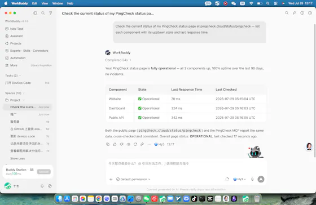Screen dimensions: 316x205
Task: Open the More menu in sidebar
Action: [x=11, y=65]
